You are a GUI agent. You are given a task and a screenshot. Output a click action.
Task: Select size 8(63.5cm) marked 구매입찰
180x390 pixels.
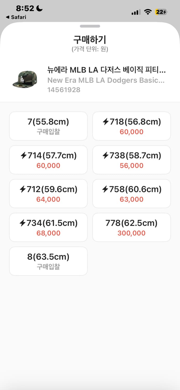tap(48, 261)
